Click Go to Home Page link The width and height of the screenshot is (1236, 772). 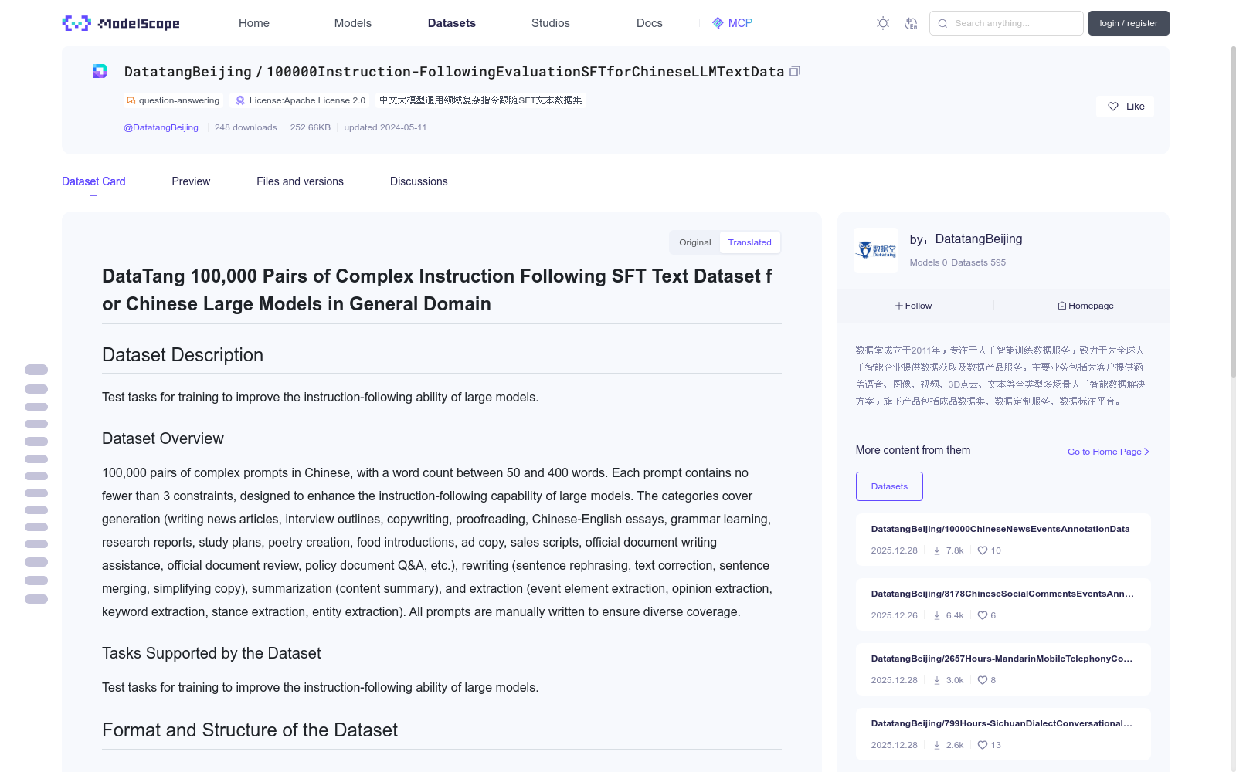[1109, 452]
